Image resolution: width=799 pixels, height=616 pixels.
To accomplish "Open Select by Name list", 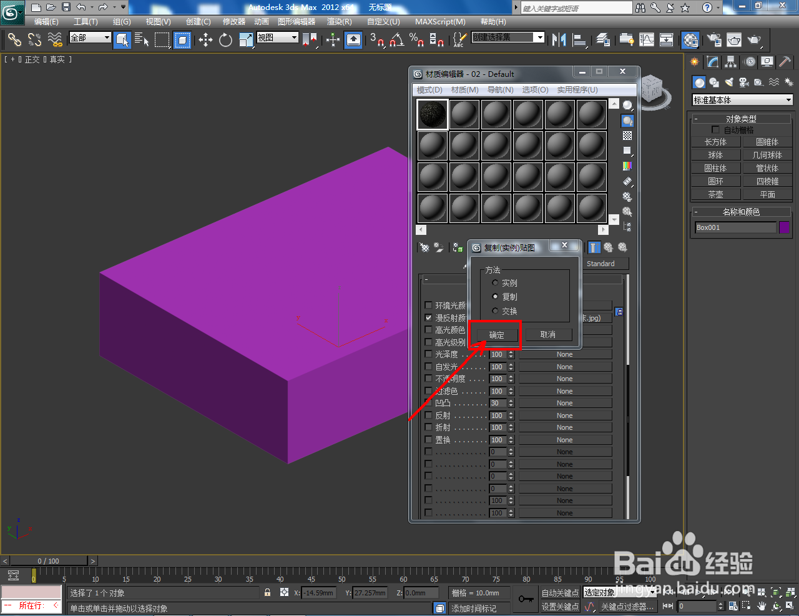I will (142, 40).
